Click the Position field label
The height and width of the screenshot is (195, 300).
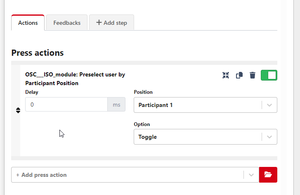pyautogui.click(x=143, y=92)
